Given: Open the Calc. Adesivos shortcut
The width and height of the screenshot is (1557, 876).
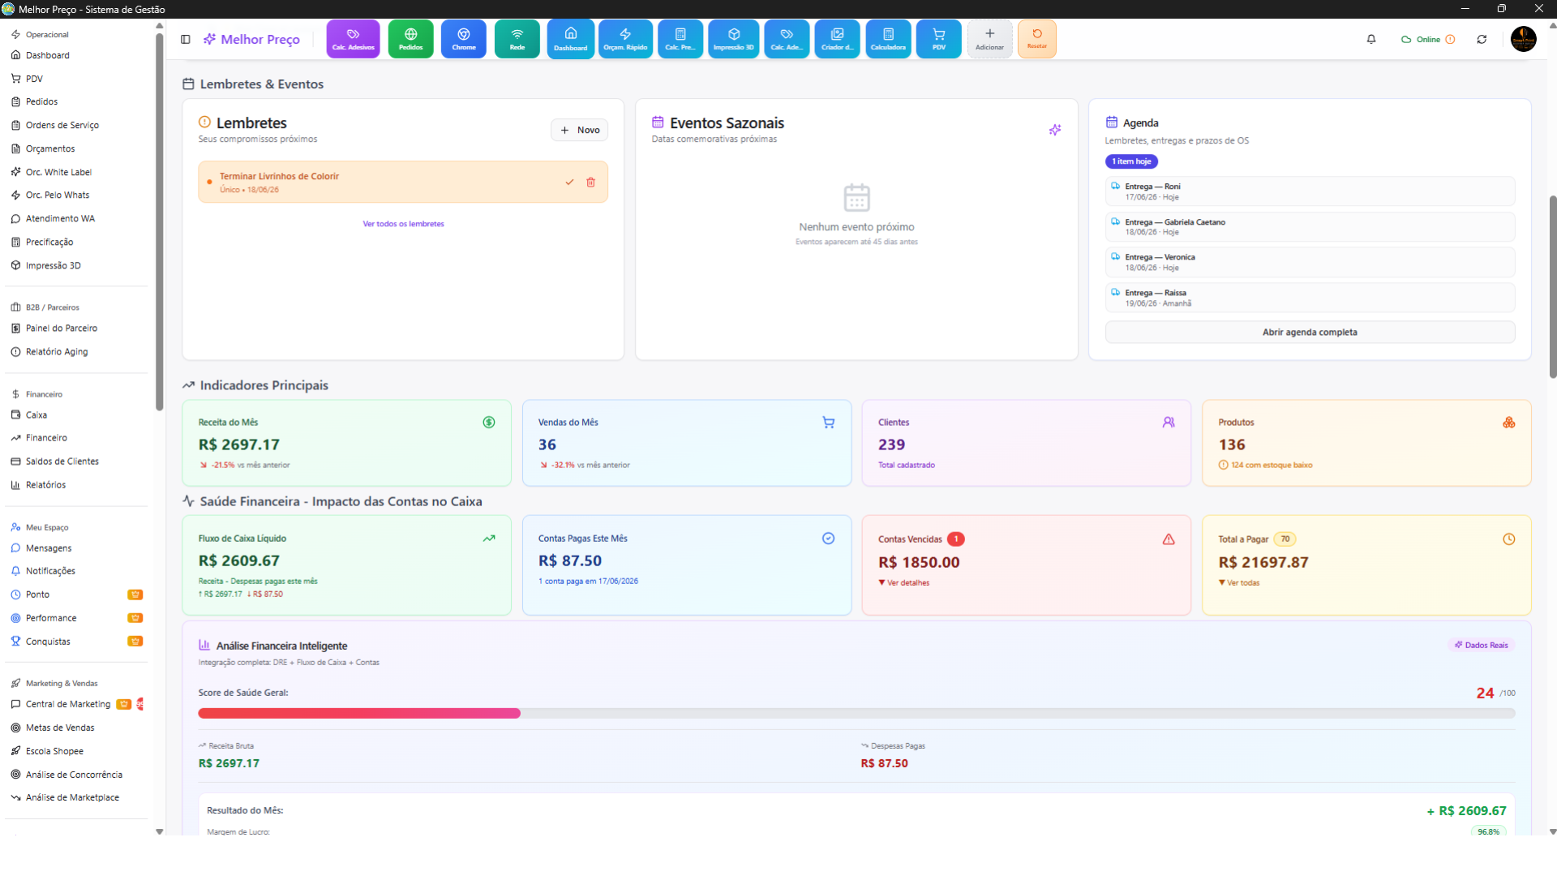Looking at the screenshot, I should tap(353, 39).
